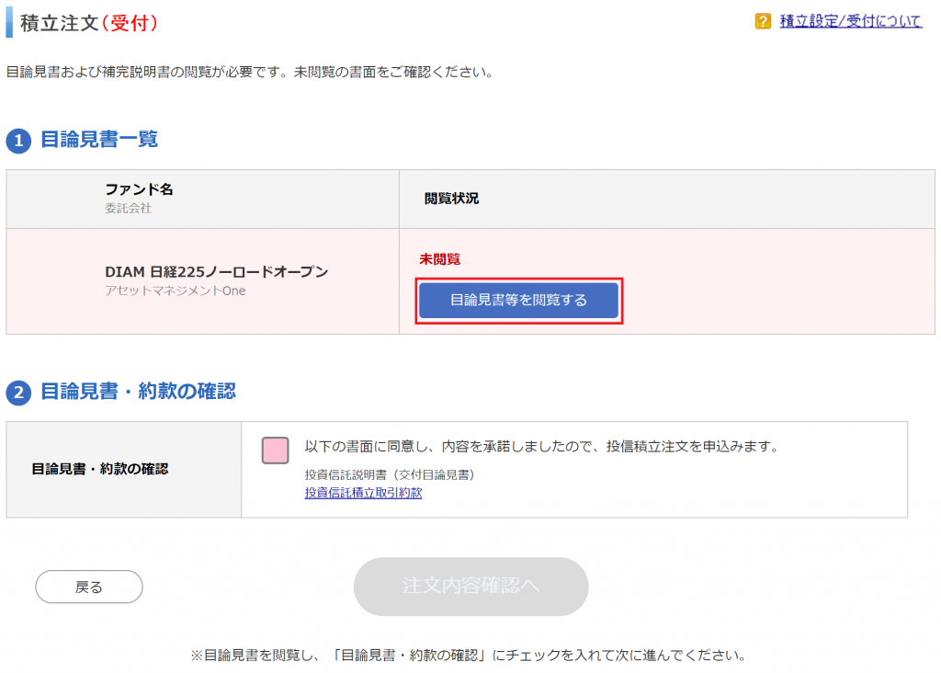Click the 戻る back button
Screen dimensions: 941x673
[x=89, y=587]
